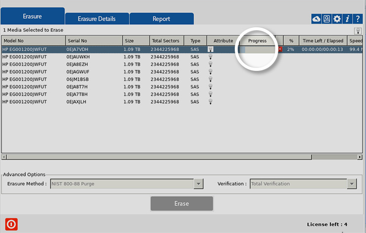Click the Time Left / Elapsed column header
The width and height of the screenshot is (366, 233).
pos(323,41)
